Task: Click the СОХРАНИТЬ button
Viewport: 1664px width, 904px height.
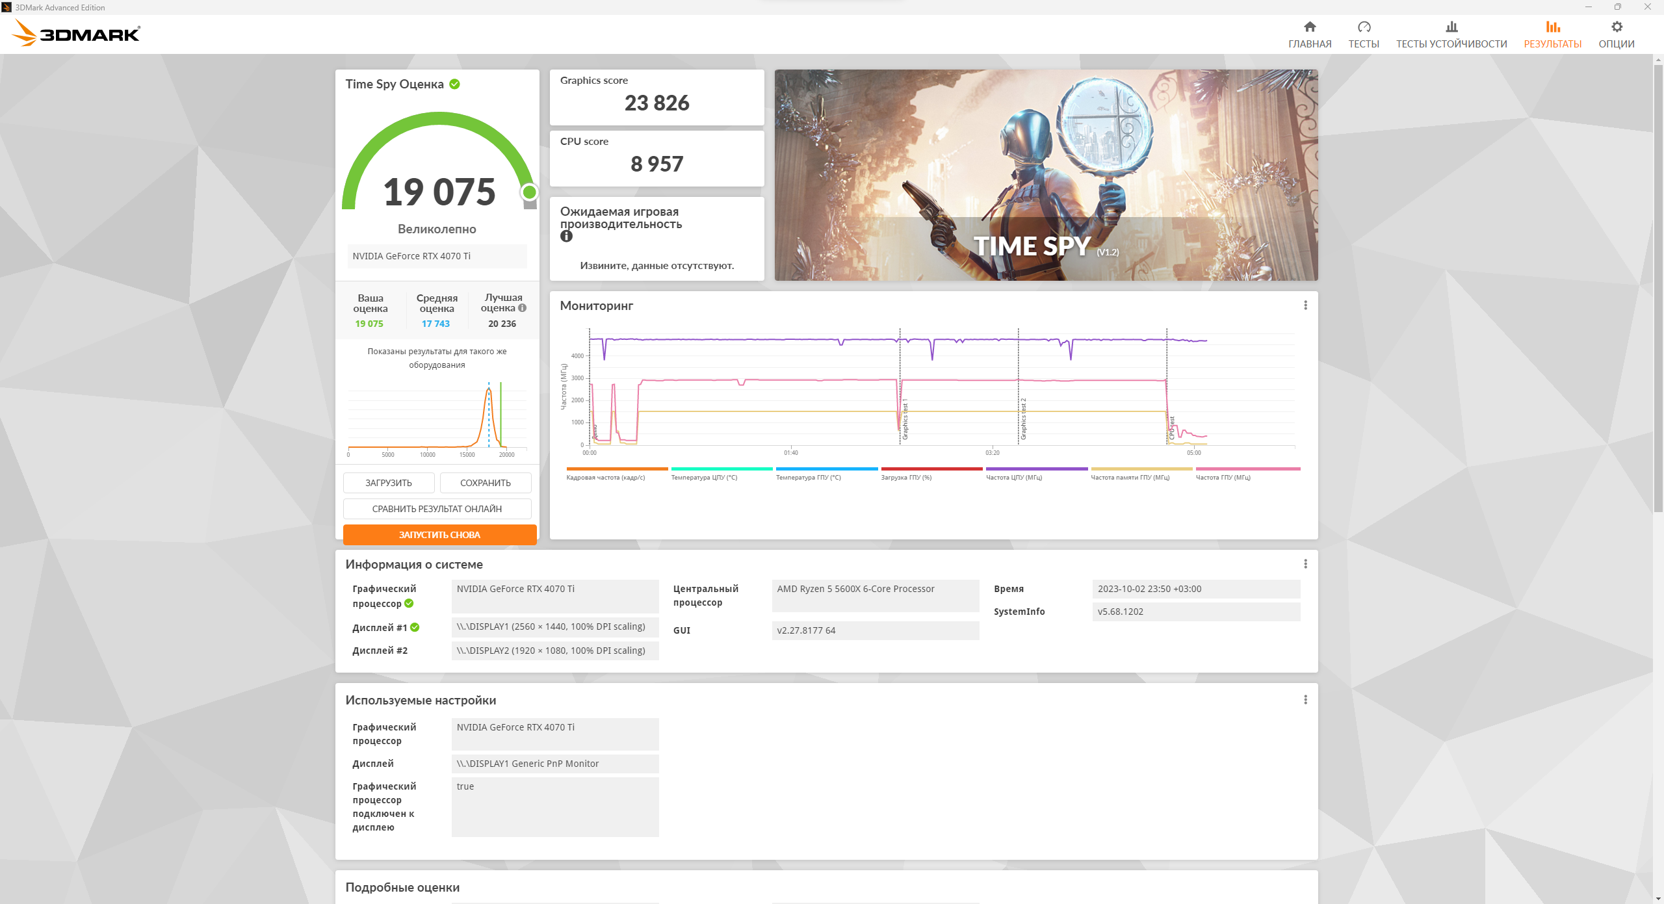Action: [485, 483]
